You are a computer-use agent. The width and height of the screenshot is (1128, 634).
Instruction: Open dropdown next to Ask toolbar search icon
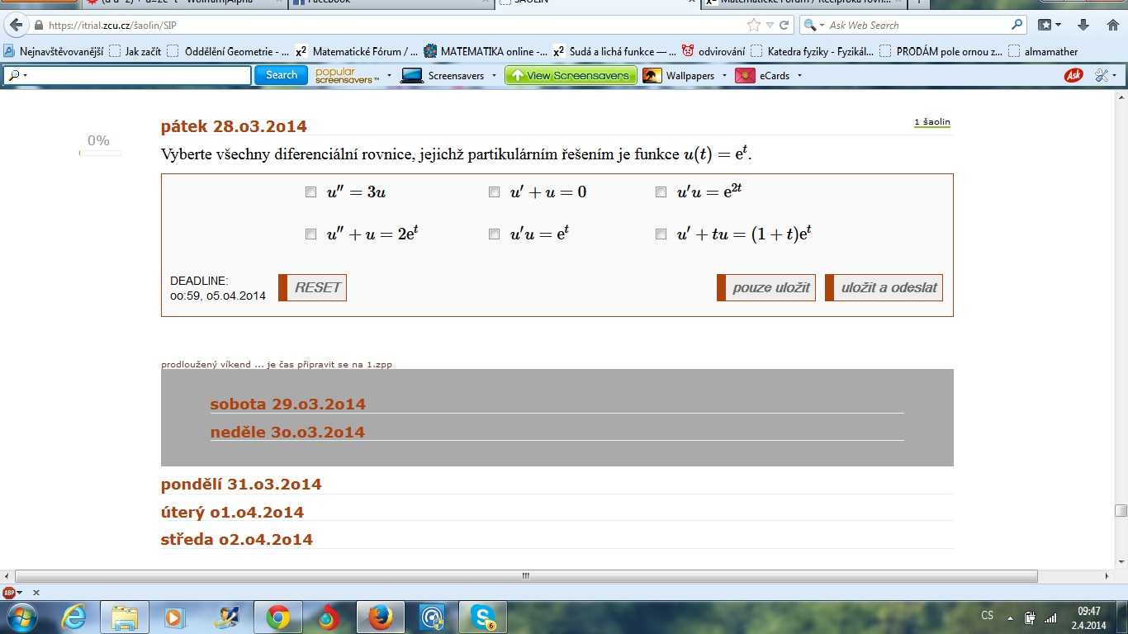(26, 75)
